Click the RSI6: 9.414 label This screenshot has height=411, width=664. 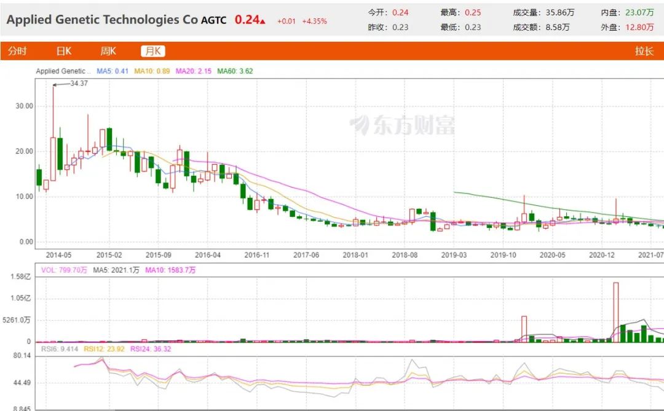coord(60,349)
